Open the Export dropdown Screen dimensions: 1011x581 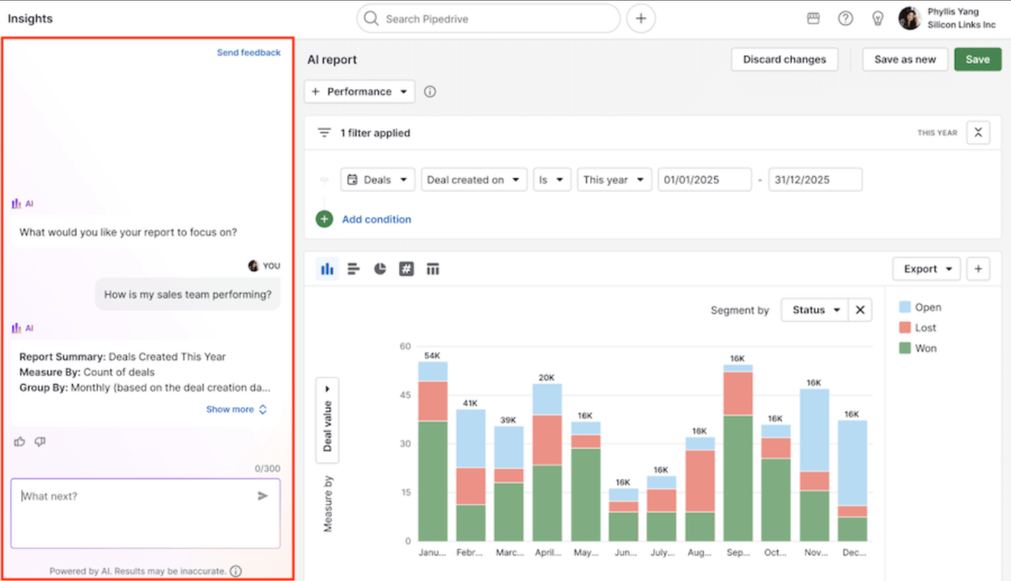coord(925,268)
